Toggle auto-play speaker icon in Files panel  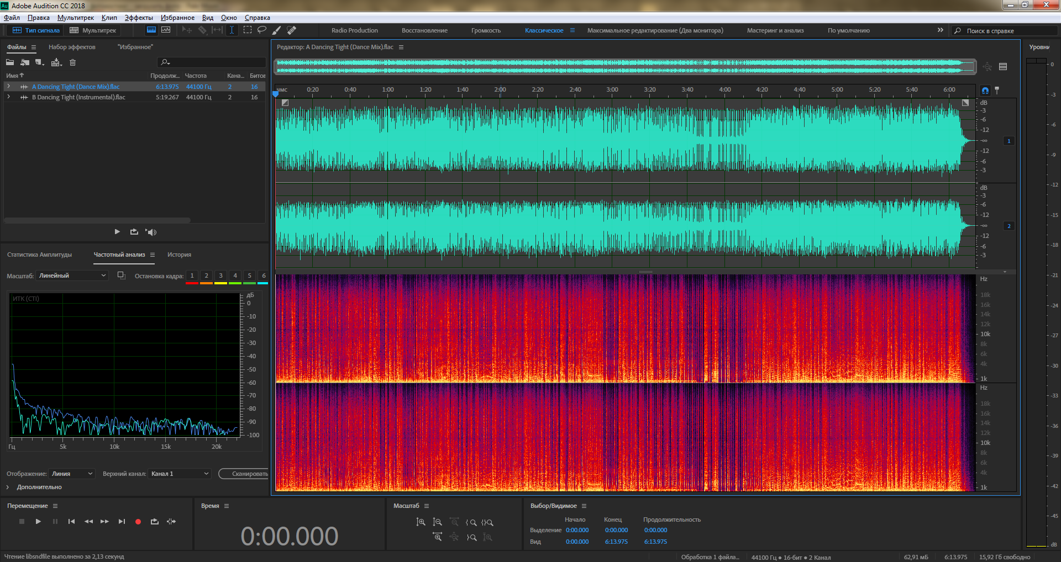click(151, 232)
